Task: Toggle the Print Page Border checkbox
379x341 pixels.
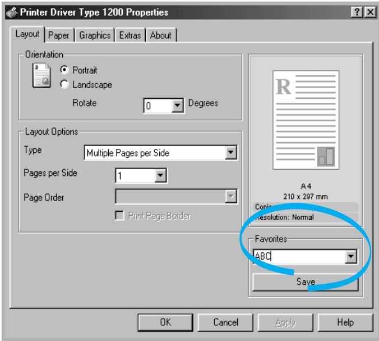Action: [119, 215]
